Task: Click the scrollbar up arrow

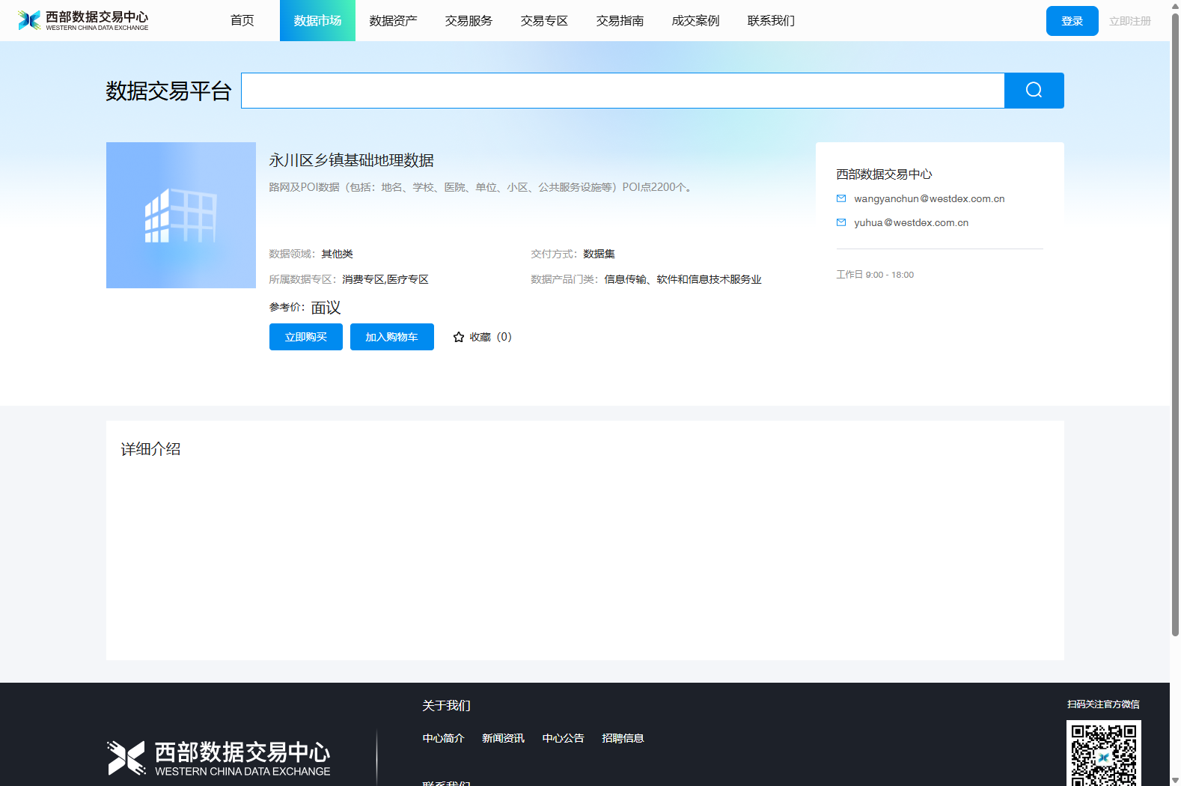Action: tap(1175, 6)
